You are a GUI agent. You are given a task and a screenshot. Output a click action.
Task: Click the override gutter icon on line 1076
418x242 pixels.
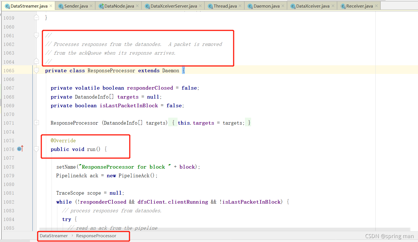pyautogui.click(x=20, y=149)
